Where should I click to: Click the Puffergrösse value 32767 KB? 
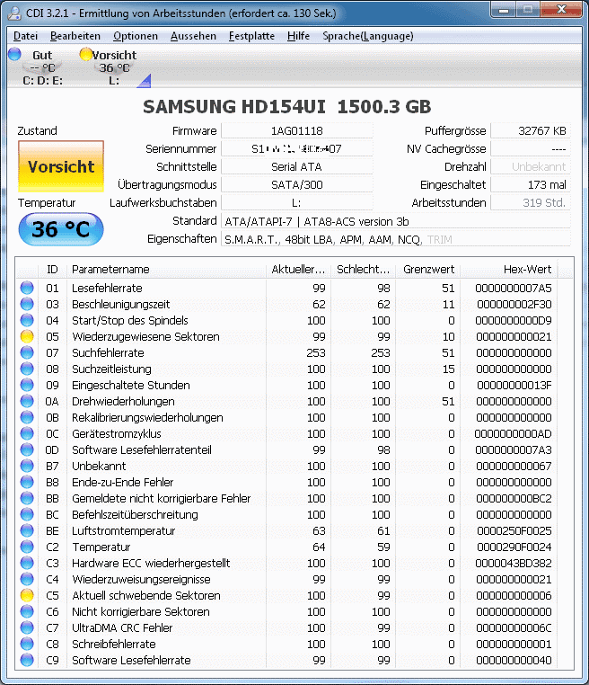tap(531, 130)
